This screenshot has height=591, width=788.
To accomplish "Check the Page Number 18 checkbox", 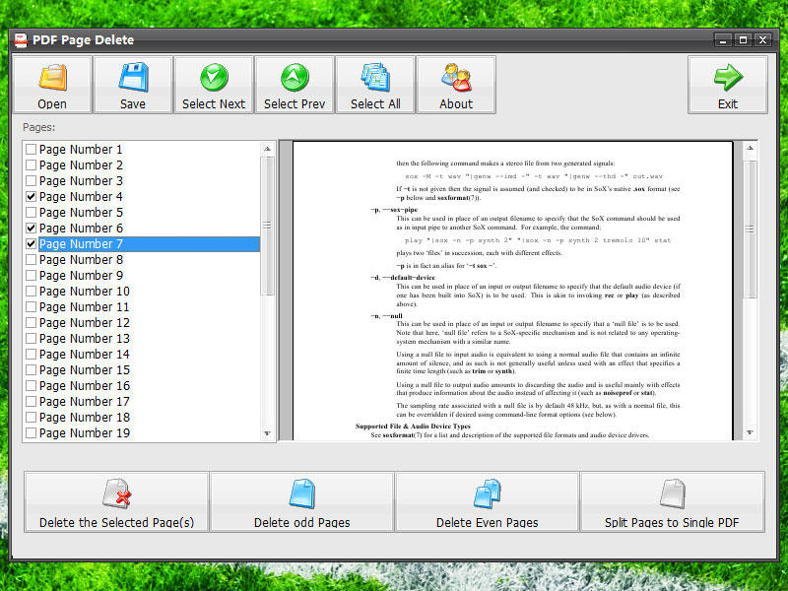I will coord(32,417).
